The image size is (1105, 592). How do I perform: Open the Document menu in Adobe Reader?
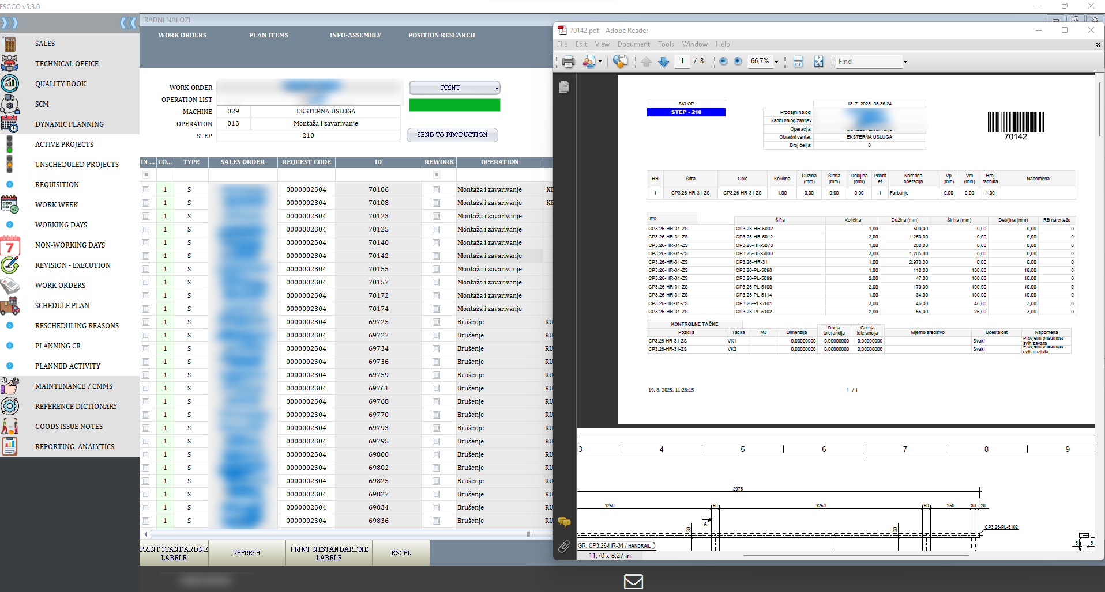click(x=633, y=44)
